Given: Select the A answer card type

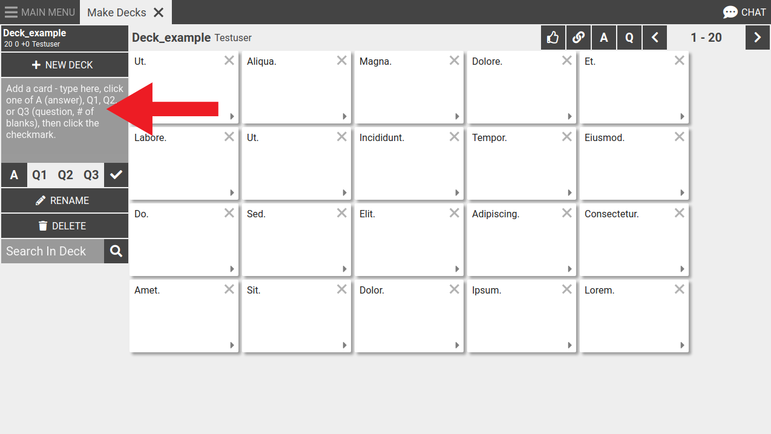Looking at the screenshot, I should pos(14,175).
